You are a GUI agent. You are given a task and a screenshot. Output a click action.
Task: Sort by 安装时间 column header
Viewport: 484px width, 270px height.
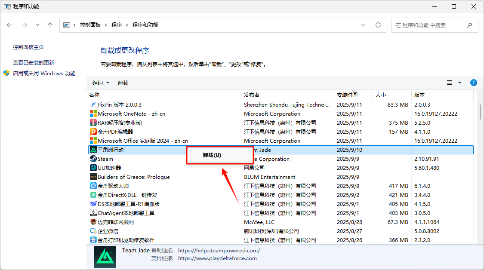click(x=354, y=95)
